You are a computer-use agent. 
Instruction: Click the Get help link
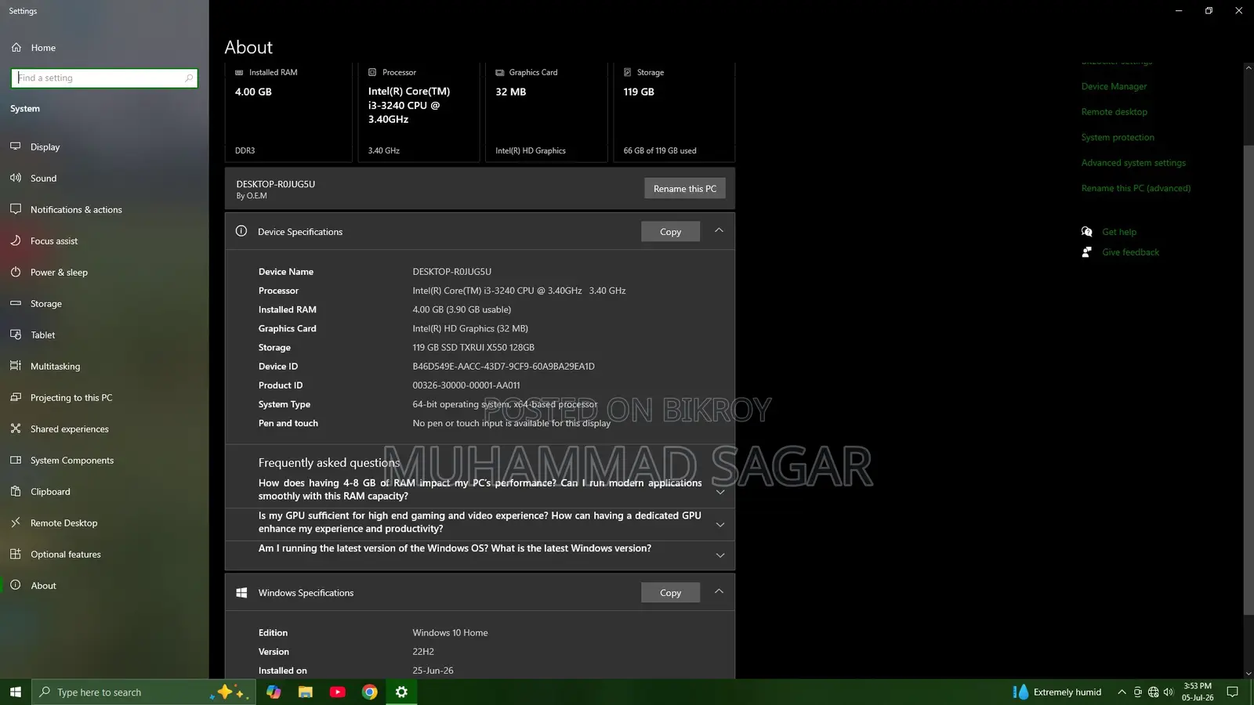pos(1119,231)
